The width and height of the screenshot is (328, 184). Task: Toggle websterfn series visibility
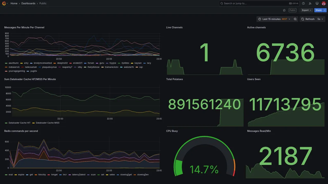click(129, 67)
